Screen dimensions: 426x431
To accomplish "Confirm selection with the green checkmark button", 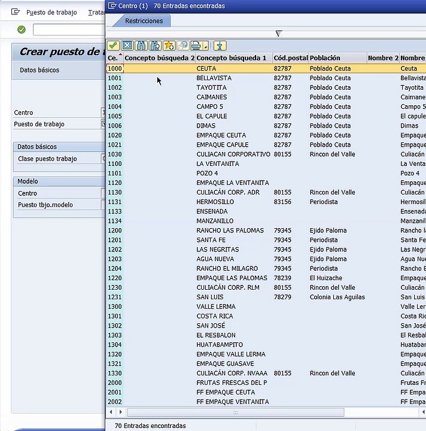I will click(x=113, y=45).
